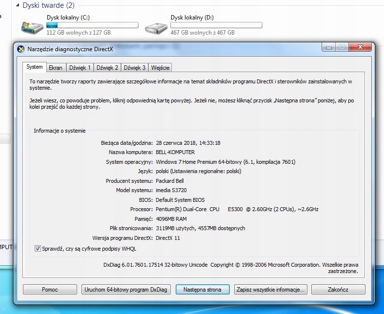Image resolution: width=384 pixels, height=314 pixels.
Task: Open the local disk D: drive icon
Action: tap(156, 28)
